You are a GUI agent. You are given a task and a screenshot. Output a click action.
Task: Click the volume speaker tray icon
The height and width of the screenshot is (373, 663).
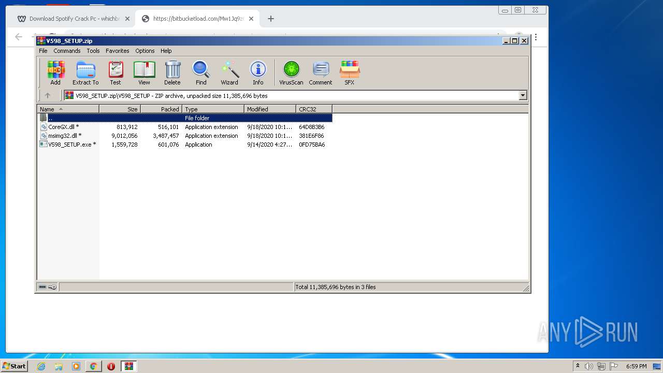click(589, 366)
